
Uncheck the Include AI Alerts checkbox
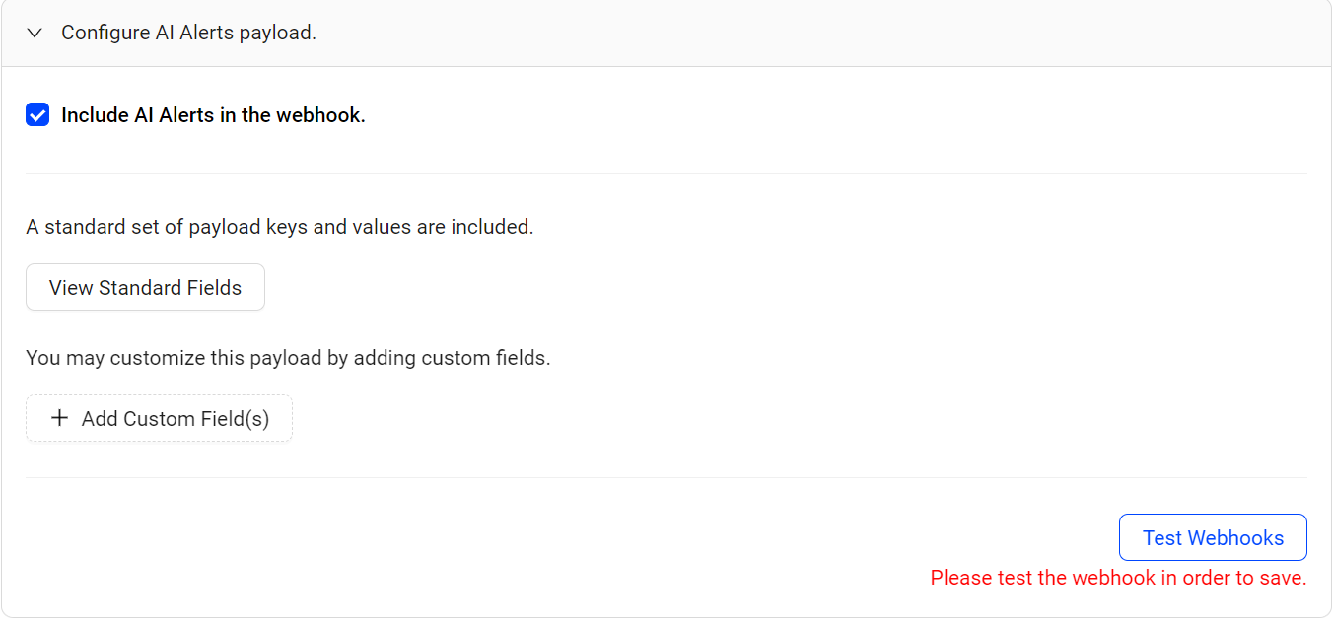click(37, 115)
